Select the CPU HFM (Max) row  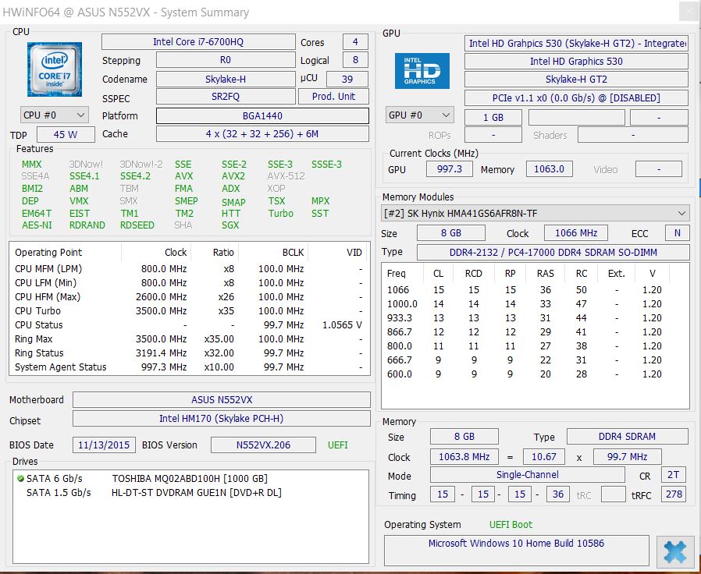click(189, 296)
